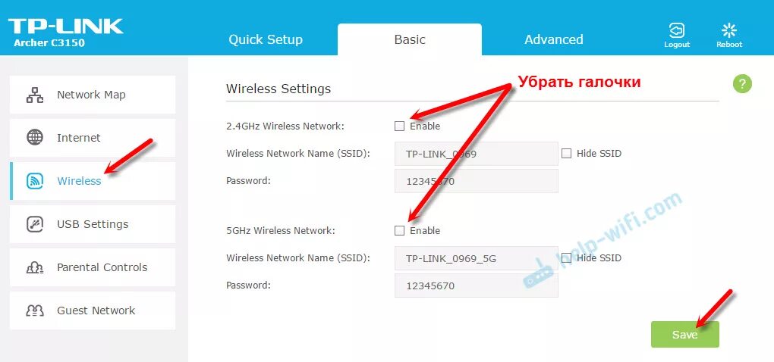Viewport: 774px width, 362px height.
Task: Click the Internet globe icon
Action: pos(35,138)
